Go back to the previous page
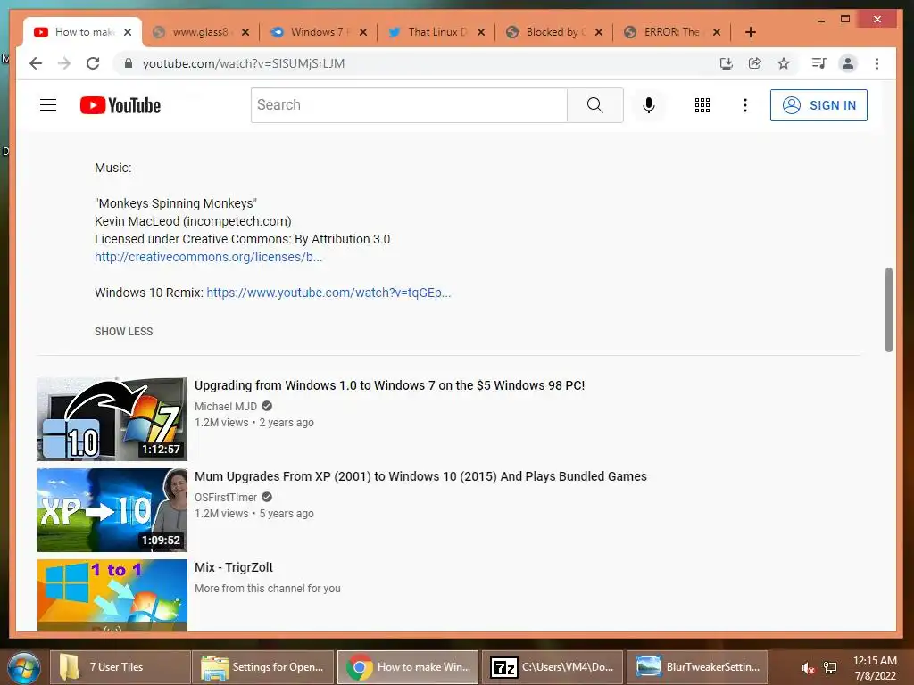 click(36, 63)
